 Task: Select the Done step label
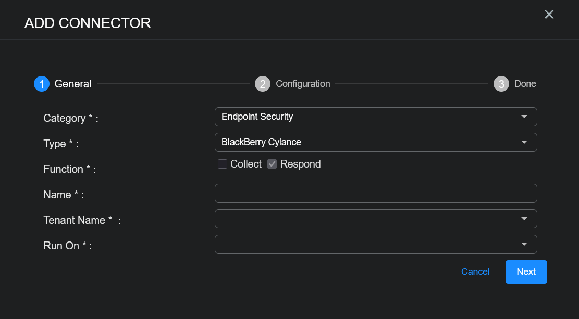(525, 84)
